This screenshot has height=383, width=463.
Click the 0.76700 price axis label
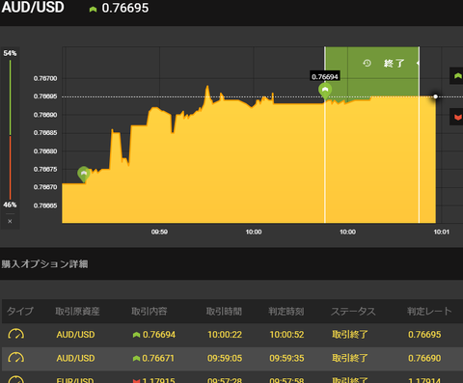(45, 78)
